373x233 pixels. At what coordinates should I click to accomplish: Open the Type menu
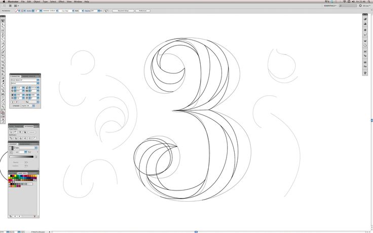pos(45,2)
